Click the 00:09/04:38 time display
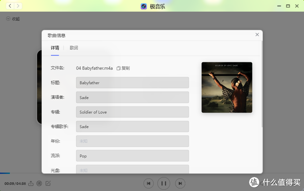This screenshot has width=304, height=191. click(15, 184)
